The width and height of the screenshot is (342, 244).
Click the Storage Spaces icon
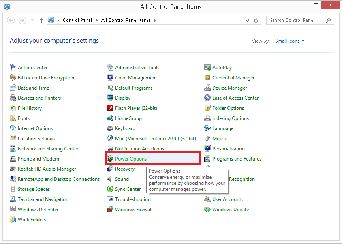click(13, 189)
